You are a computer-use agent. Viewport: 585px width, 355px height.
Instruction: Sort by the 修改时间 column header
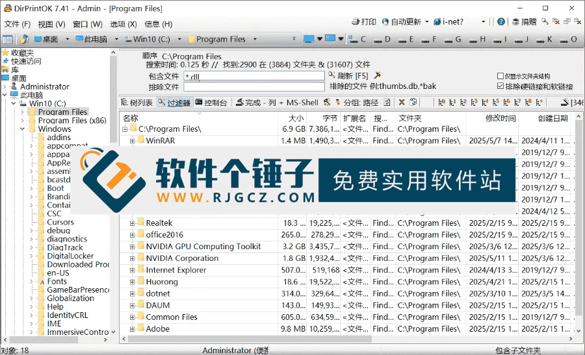492,118
